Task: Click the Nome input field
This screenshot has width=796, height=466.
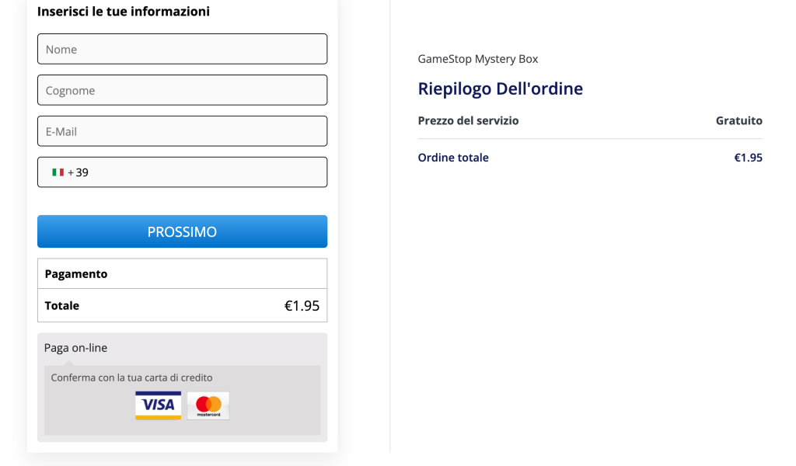Action: (182, 48)
